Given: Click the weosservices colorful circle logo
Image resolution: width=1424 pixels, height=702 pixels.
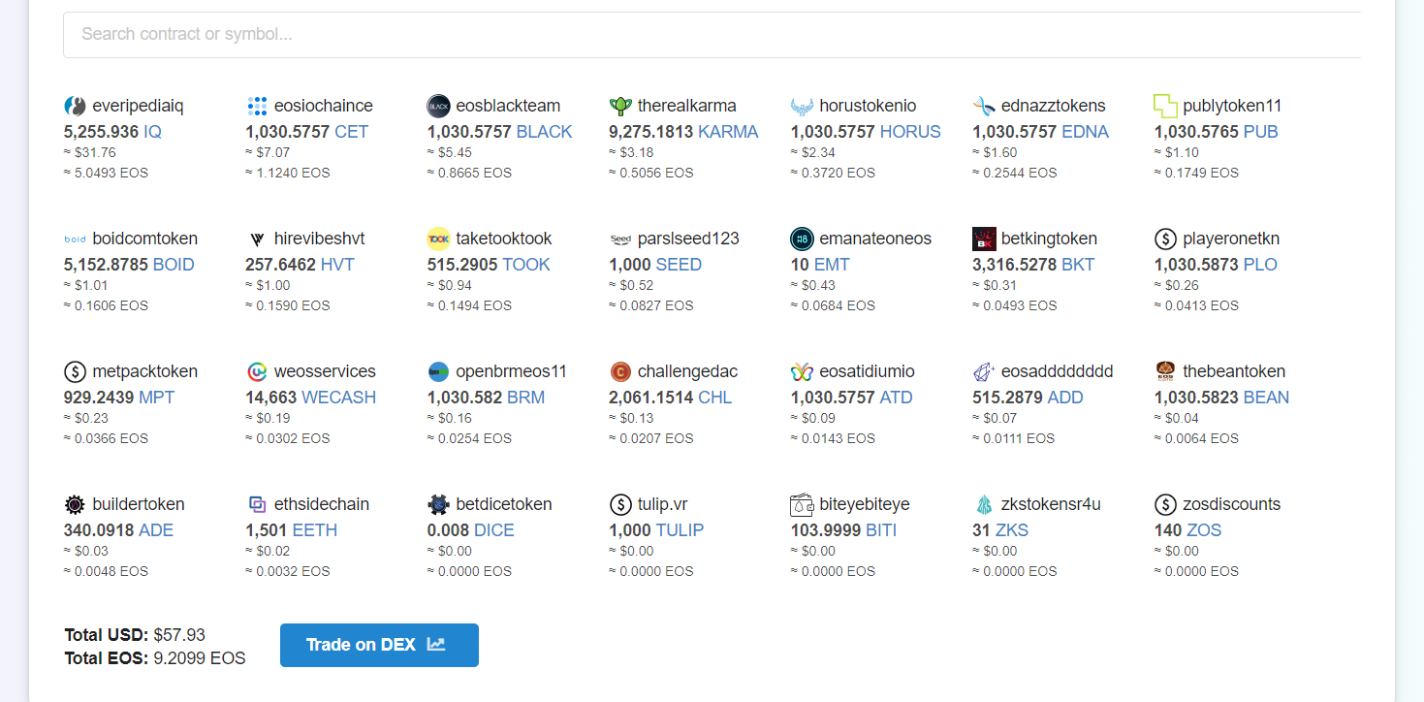Looking at the screenshot, I should [257, 371].
